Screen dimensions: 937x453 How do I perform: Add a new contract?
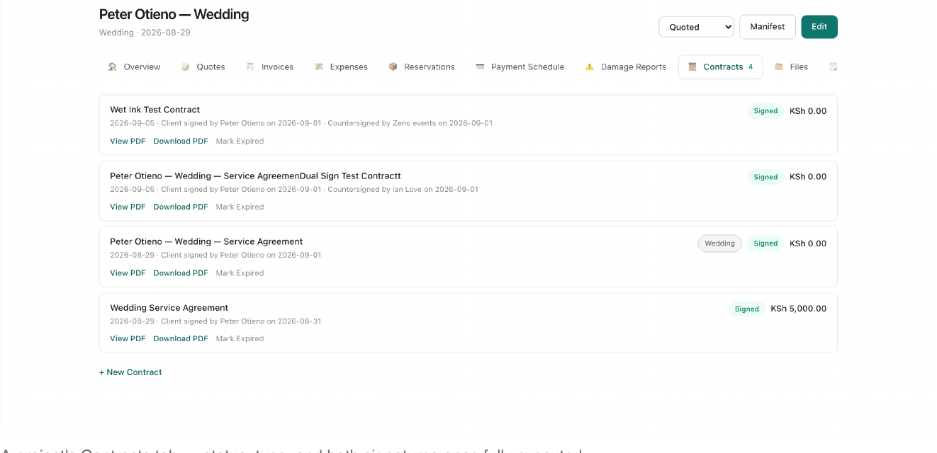pyautogui.click(x=130, y=372)
